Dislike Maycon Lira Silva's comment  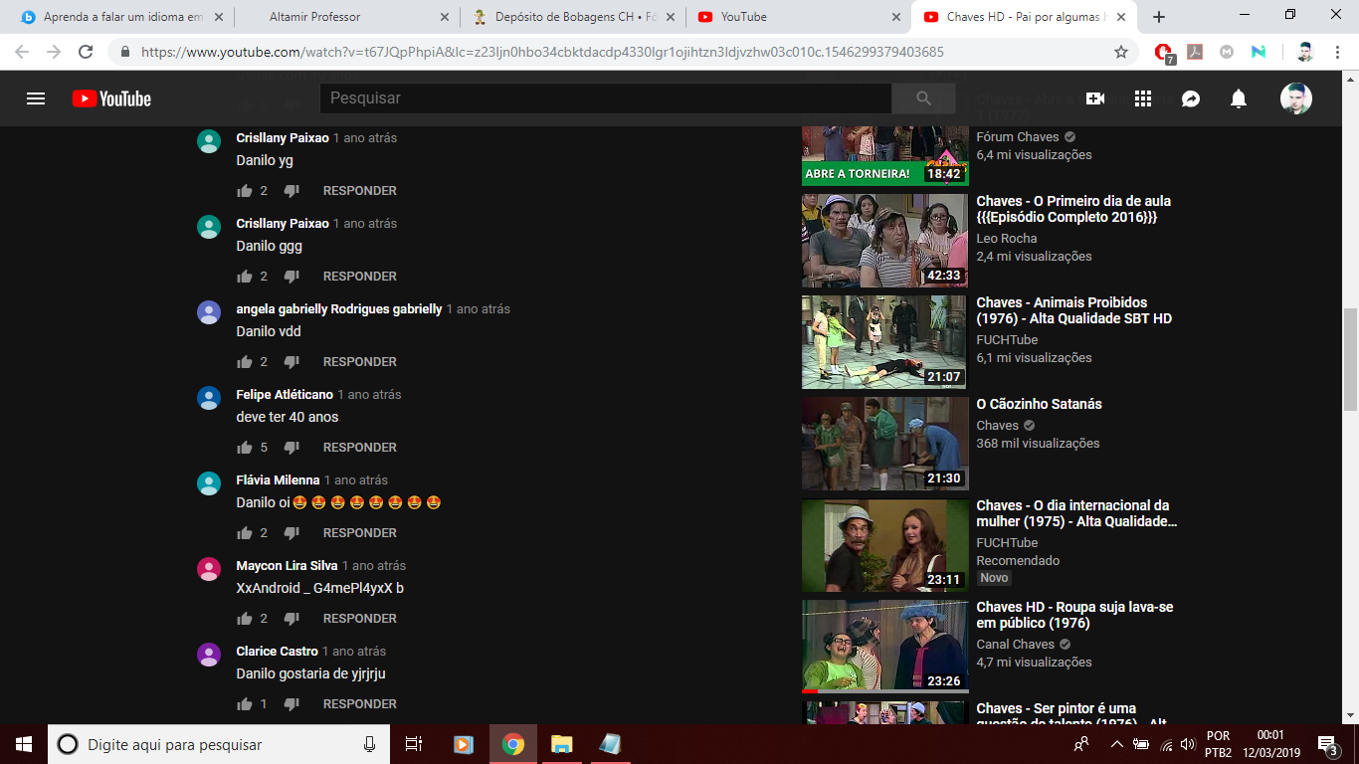point(291,619)
